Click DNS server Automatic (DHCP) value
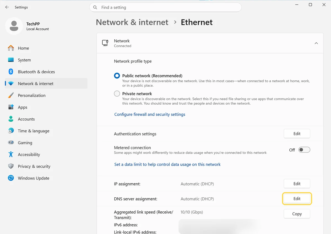The width and height of the screenshot is (331, 234). [x=197, y=199]
